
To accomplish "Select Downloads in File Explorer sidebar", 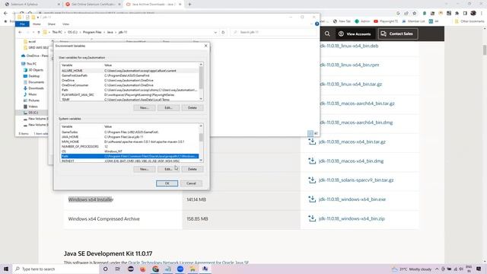I will tap(33, 88).
